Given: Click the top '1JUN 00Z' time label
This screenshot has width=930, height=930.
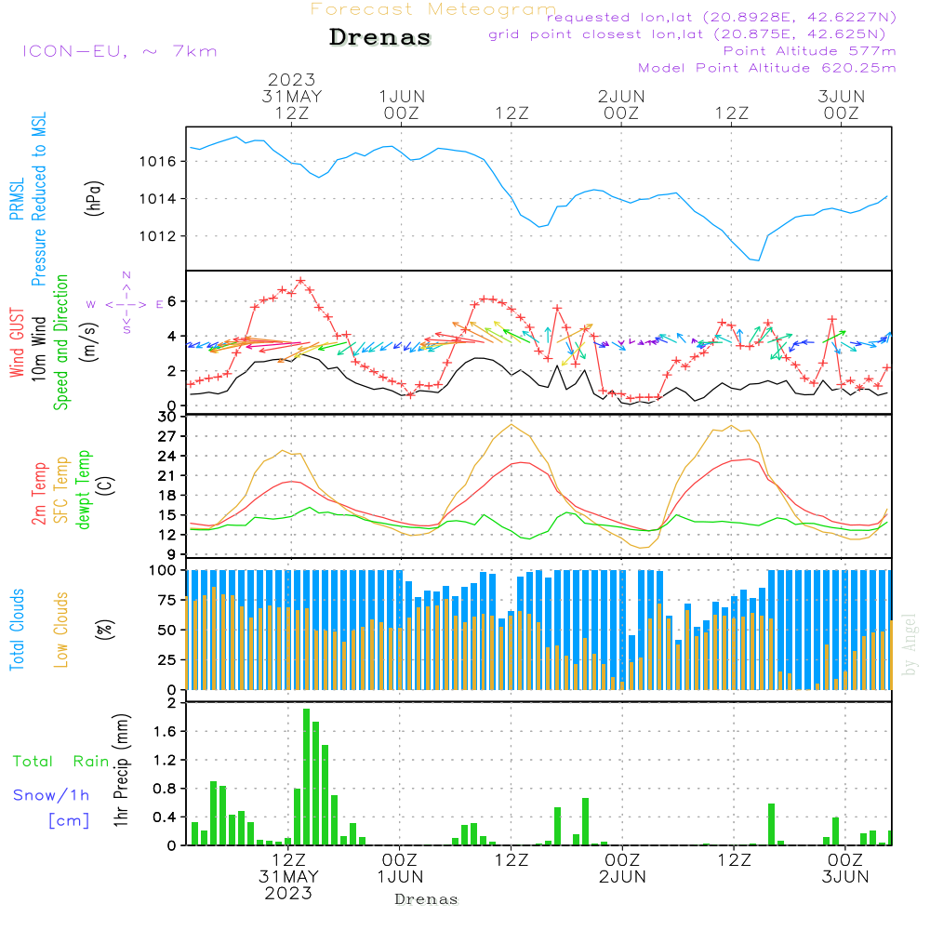Looking at the screenshot, I should pos(402,105).
